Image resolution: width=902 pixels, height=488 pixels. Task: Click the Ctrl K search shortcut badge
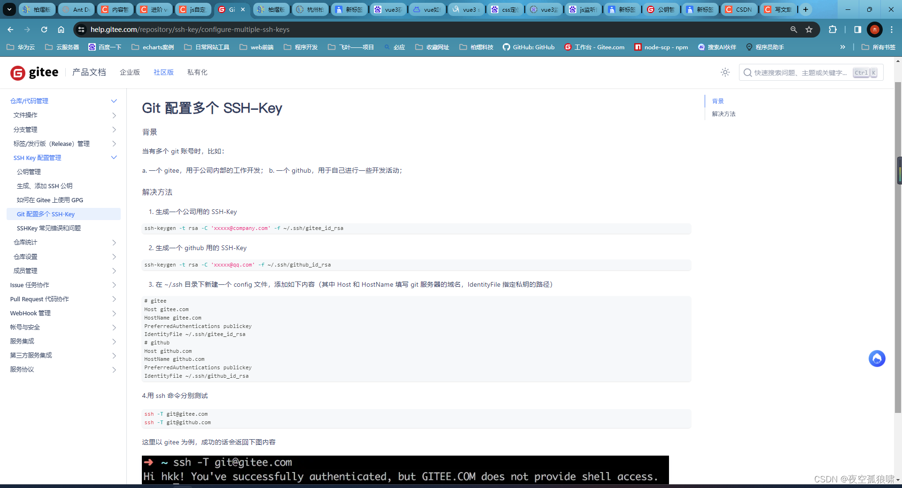865,72
